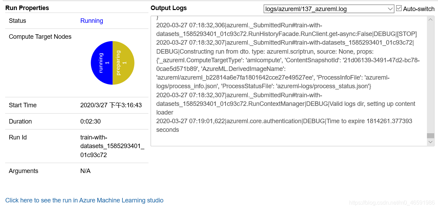Image resolution: width=438 pixels, height=209 pixels.
Task: Click the output log scroll down arrow
Action: [x=430, y=142]
